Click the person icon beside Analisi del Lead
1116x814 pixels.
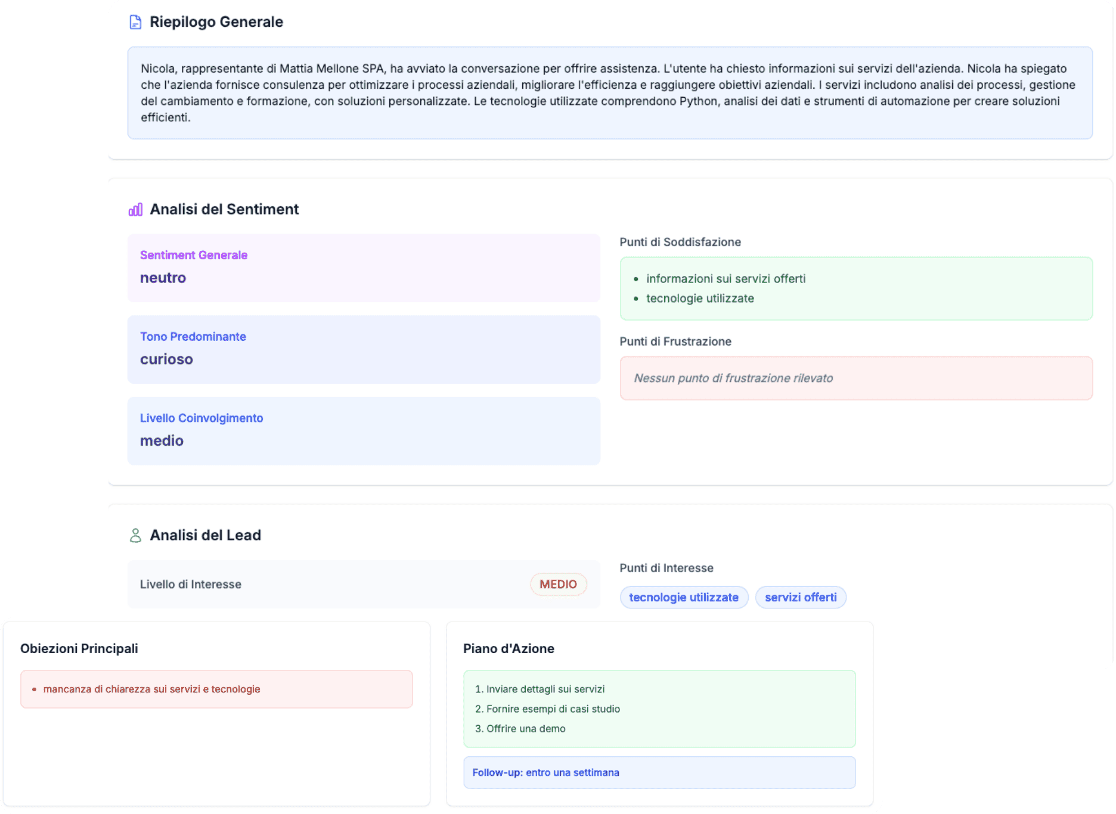(x=135, y=535)
